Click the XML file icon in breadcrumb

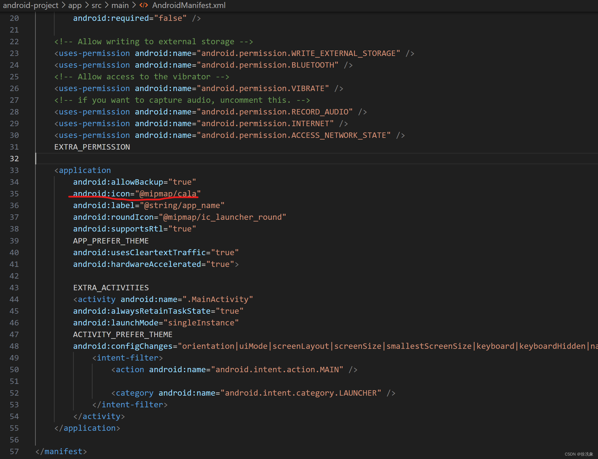(144, 5)
